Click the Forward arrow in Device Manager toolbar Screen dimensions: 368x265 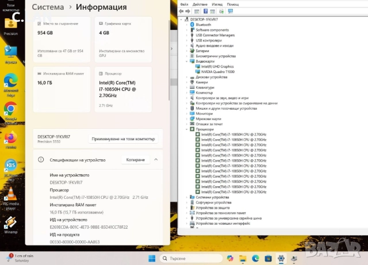point(187,11)
